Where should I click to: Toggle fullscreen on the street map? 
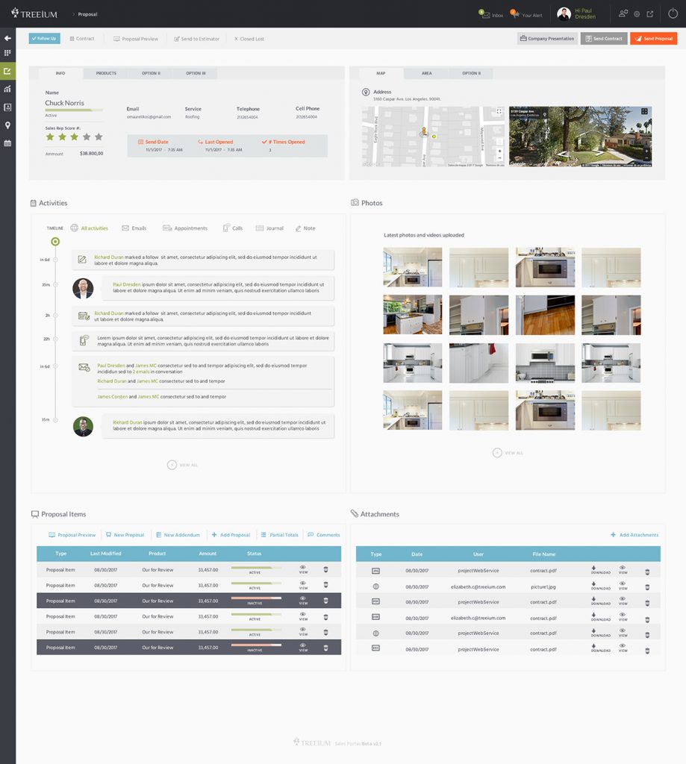[499, 112]
